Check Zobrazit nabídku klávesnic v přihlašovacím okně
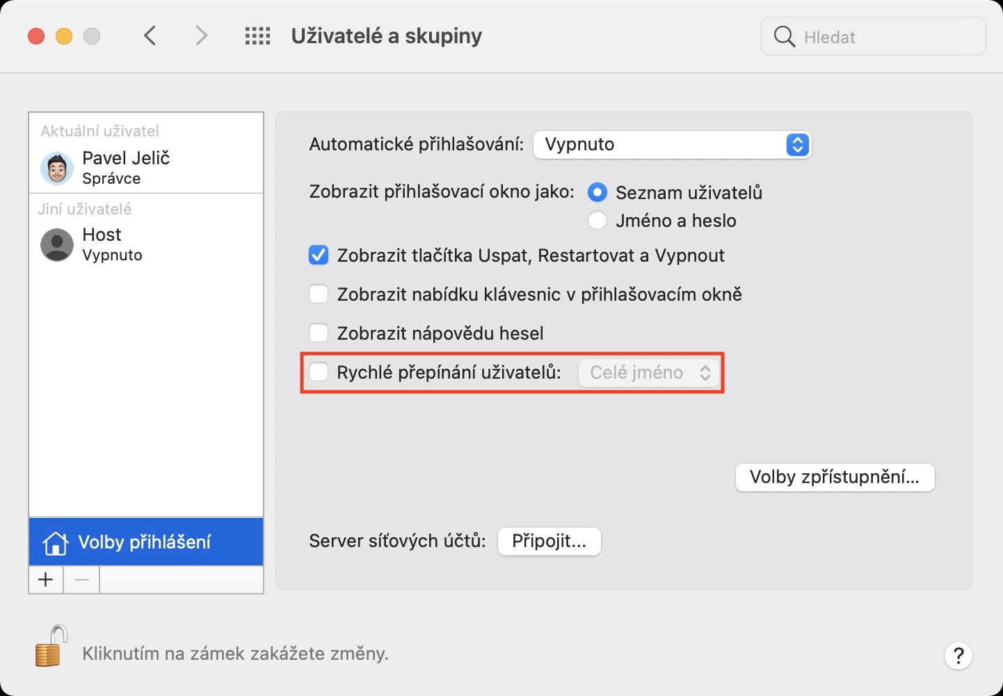This screenshot has width=1003, height=696. (319, 294)
